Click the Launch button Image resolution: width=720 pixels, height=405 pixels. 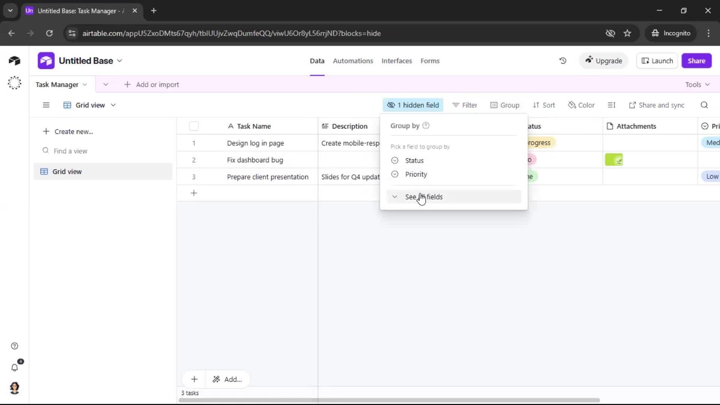[x=657, y=61]
